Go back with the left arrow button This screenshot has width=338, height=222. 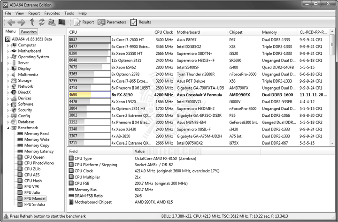(11, 22)
